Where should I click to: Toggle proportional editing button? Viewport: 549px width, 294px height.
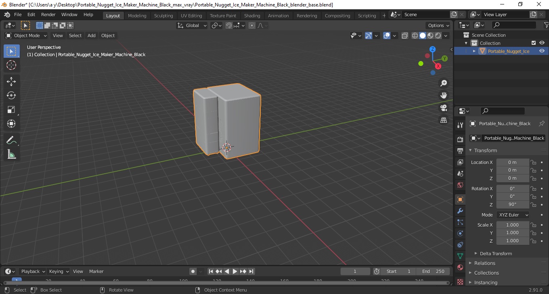[252, 25]
